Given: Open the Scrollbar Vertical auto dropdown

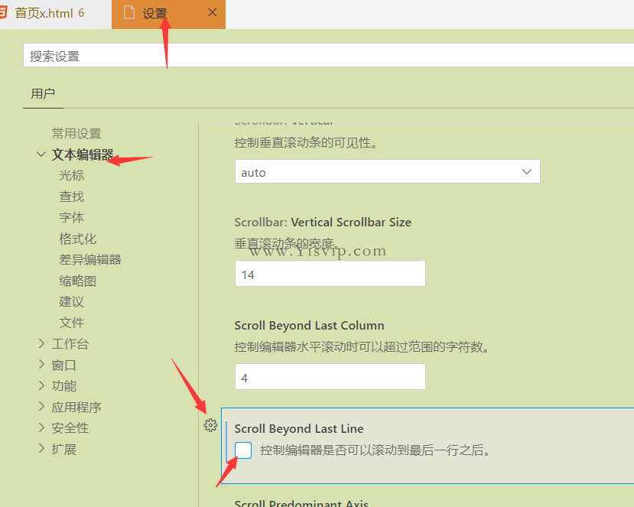Looking at the screenshot, I should 387,171.
